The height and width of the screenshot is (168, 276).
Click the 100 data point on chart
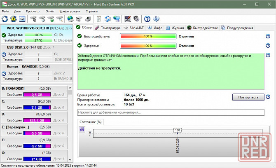click(x=178, y=133)
